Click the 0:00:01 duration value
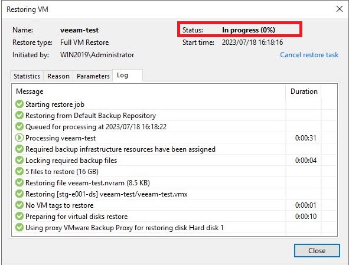Viewport: 349px width, 265px height. (x=306, y=205)
